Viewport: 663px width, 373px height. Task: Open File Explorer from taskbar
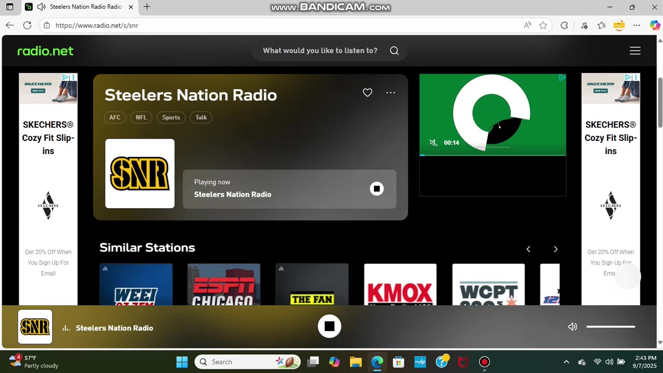[x=355, y=362]
